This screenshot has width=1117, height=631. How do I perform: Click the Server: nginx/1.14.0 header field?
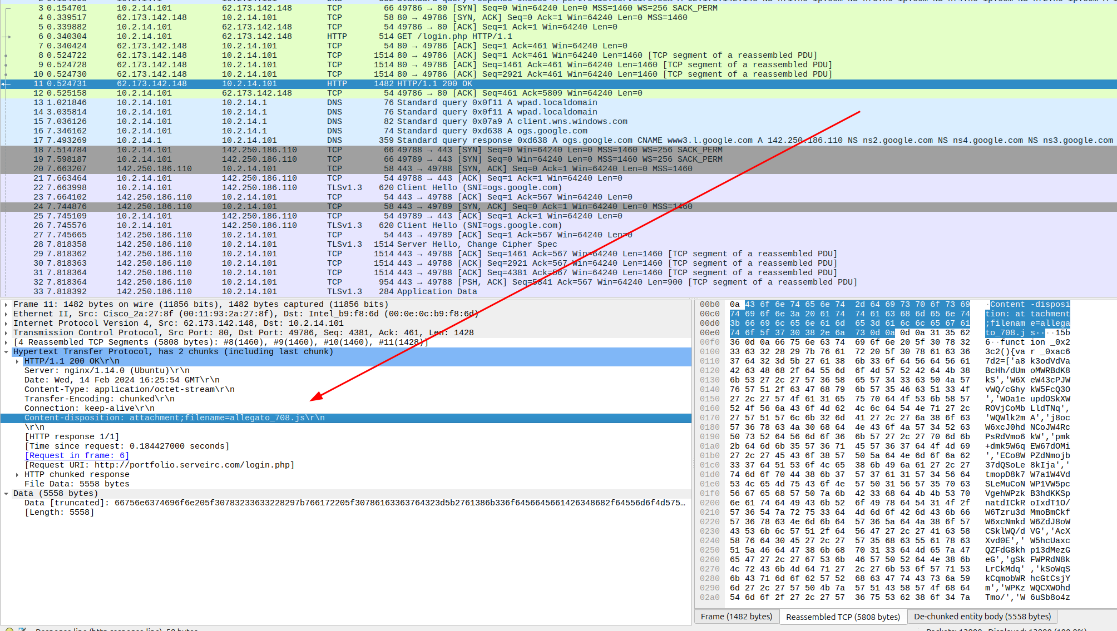coord(106,370)
